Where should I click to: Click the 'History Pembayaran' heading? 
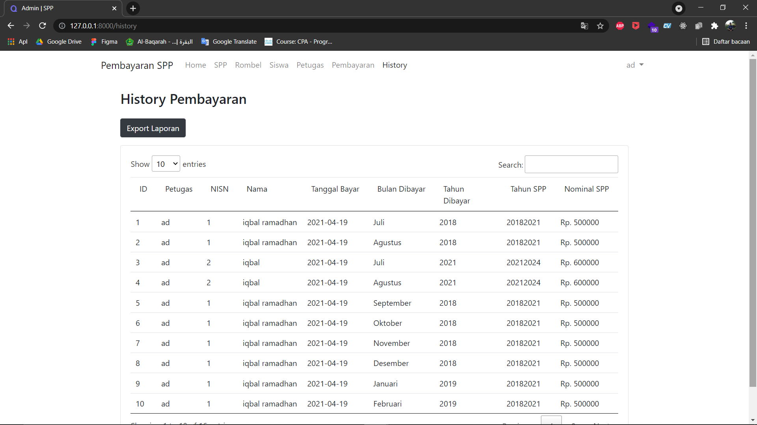point(183,99)
